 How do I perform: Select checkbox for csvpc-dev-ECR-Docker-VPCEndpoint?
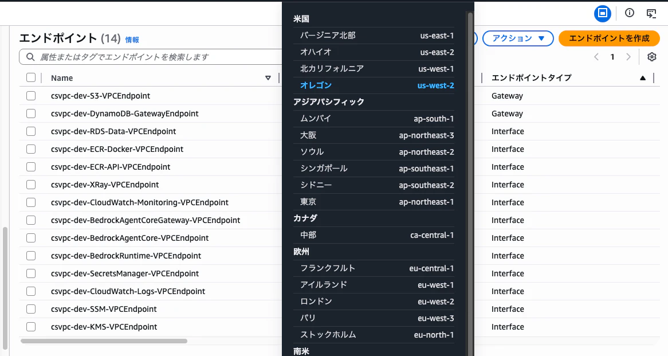(31, 149)
